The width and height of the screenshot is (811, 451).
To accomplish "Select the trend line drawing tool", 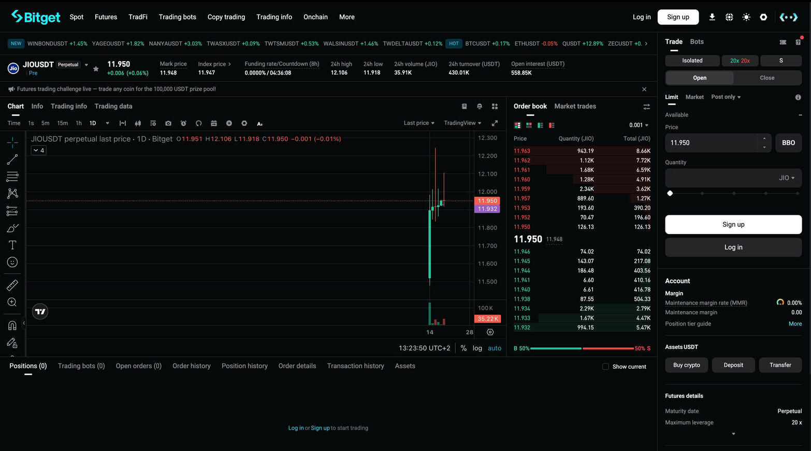I will [12, 159].
